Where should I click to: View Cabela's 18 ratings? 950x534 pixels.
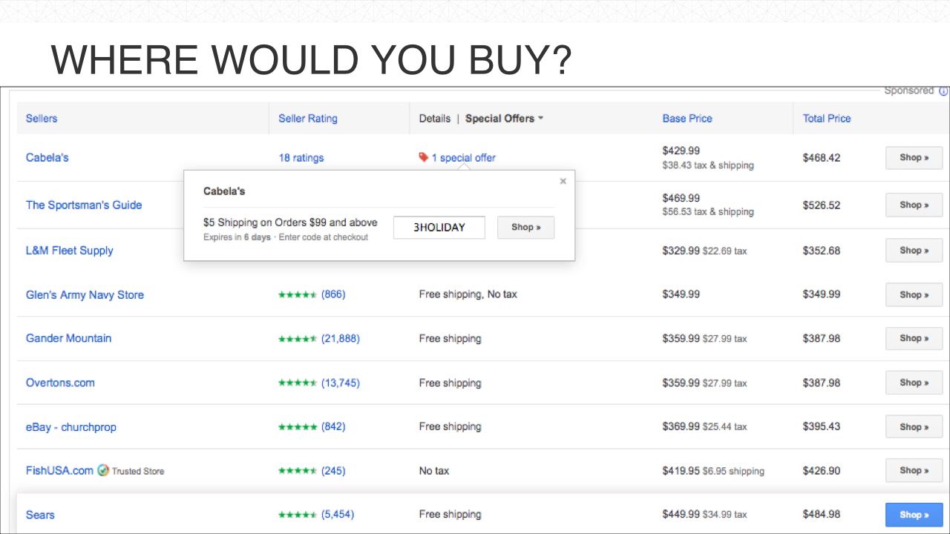click(301, 157)
